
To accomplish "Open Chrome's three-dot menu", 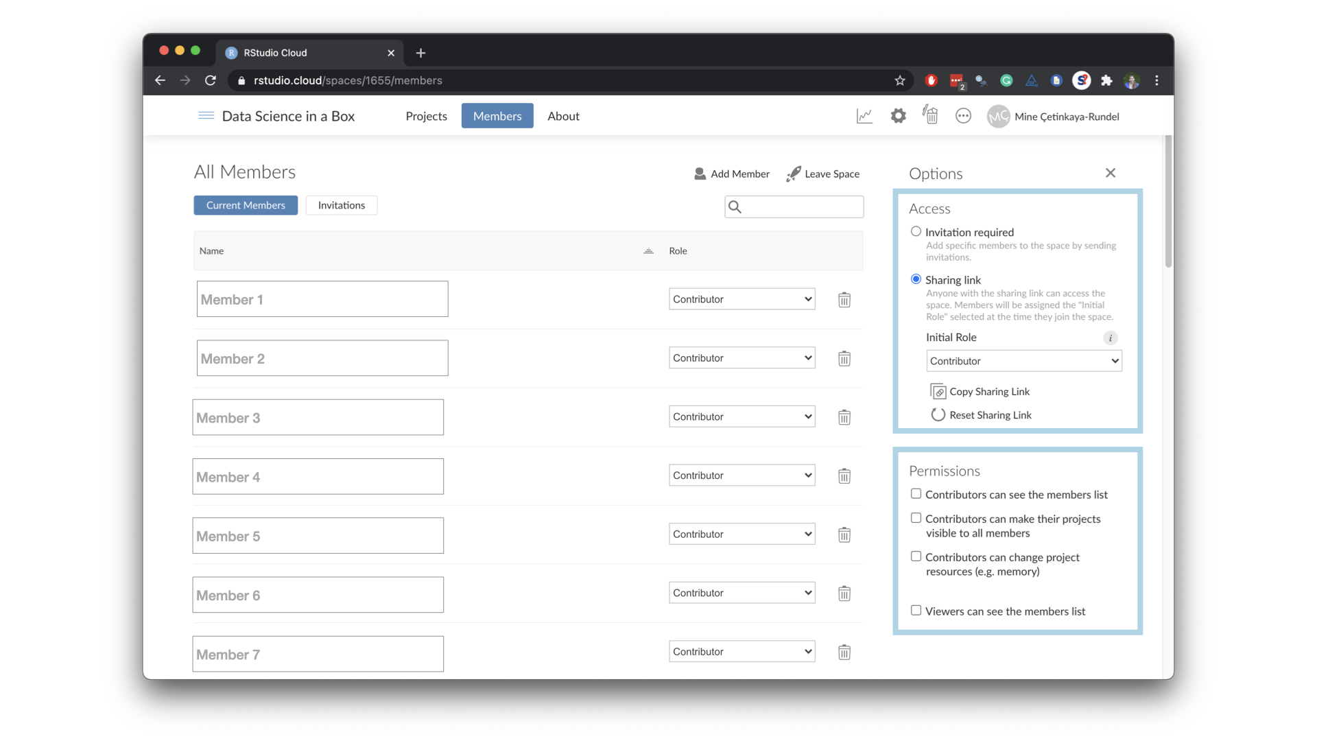I will (x=1156, y=80).
